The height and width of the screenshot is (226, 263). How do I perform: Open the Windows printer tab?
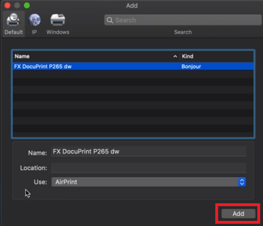click(x=58, y=24)
